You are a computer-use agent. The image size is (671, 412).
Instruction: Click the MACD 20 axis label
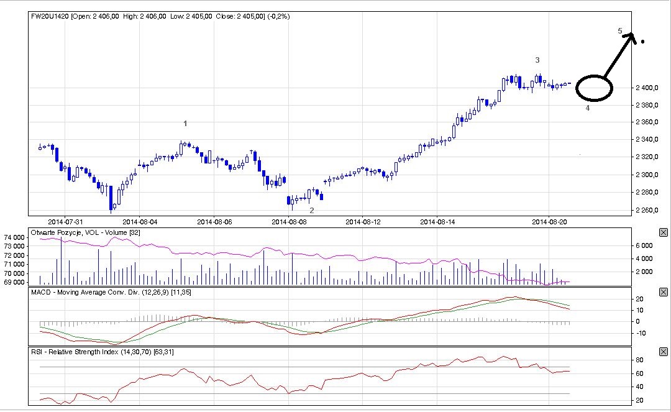pyautogui.click(x=640, y=299)
